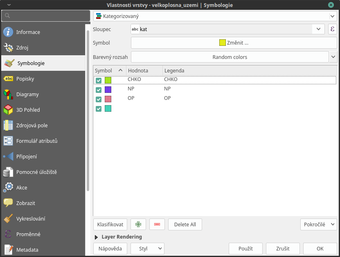Click the Pomocné úložiště database icon
The height and width of the screenshot is (257, 340).
[x=8, y=172]
